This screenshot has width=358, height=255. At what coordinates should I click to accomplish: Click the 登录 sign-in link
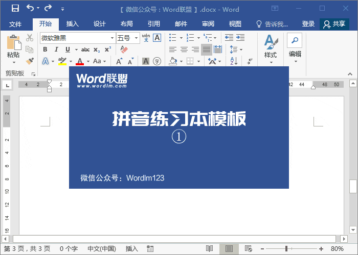coord(308,24)
